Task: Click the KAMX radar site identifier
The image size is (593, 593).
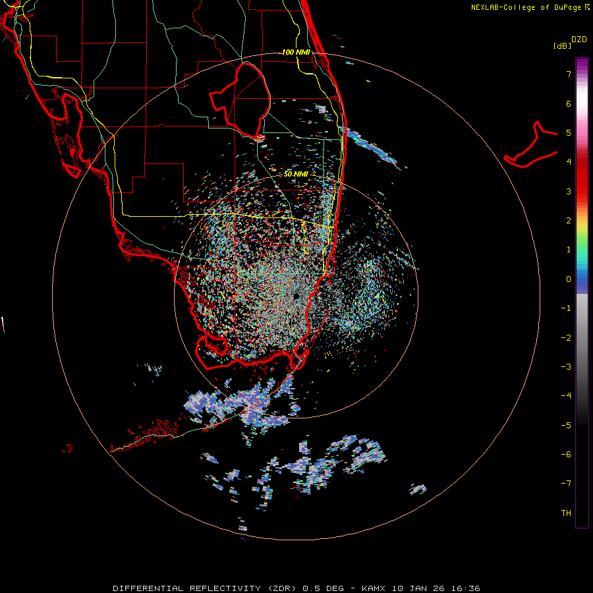Action: point(374,588)
